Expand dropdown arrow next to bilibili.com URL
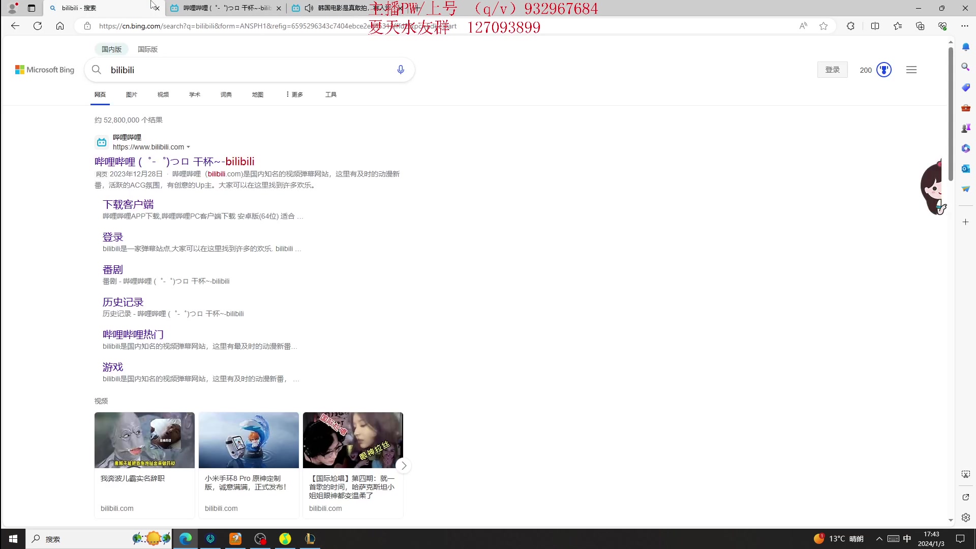Screen dimensions: 976x549 coord(189,147)
